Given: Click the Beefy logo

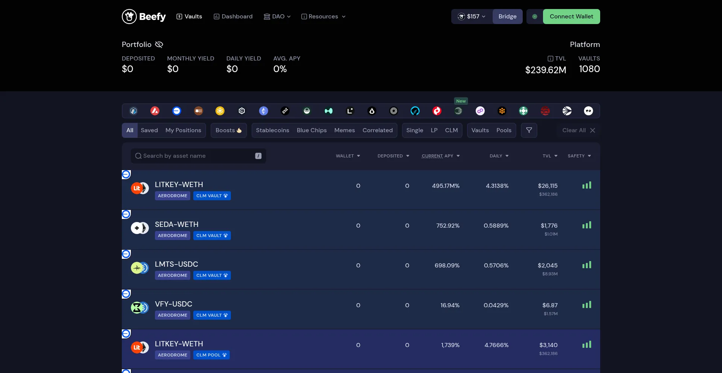Looking at the screenshot, I should coord(144,17).
